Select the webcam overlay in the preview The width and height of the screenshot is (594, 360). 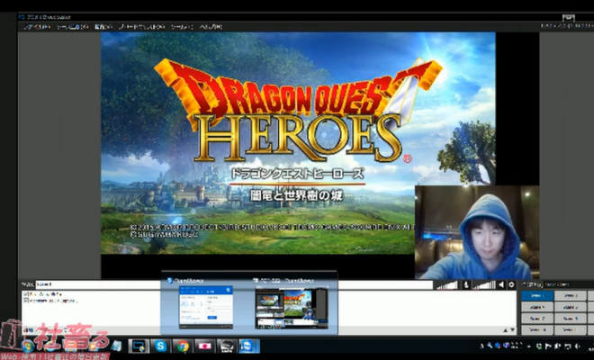coord(476,233)
